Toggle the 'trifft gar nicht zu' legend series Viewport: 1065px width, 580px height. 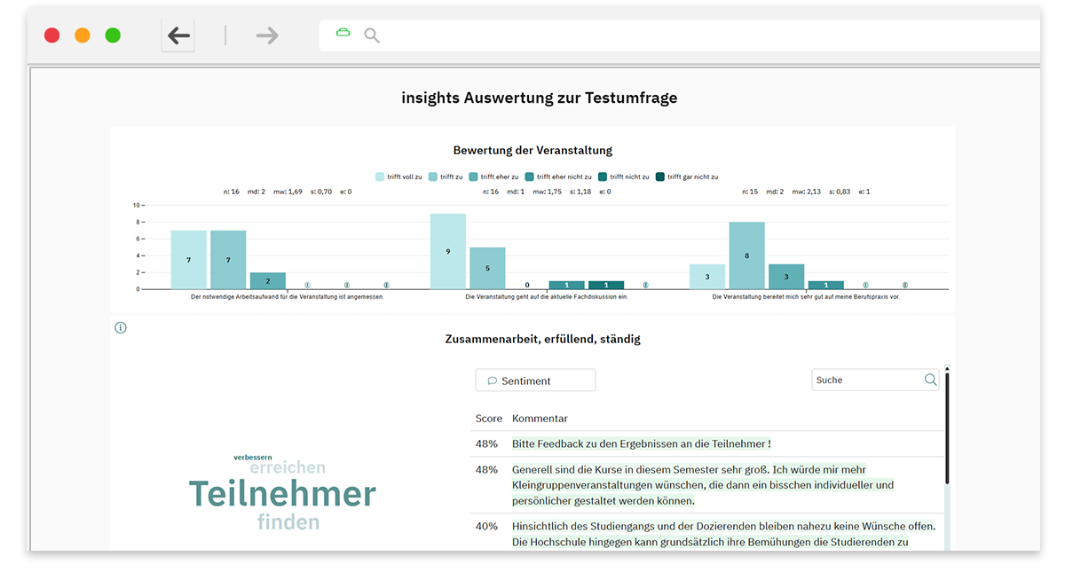tap(686, 177)
